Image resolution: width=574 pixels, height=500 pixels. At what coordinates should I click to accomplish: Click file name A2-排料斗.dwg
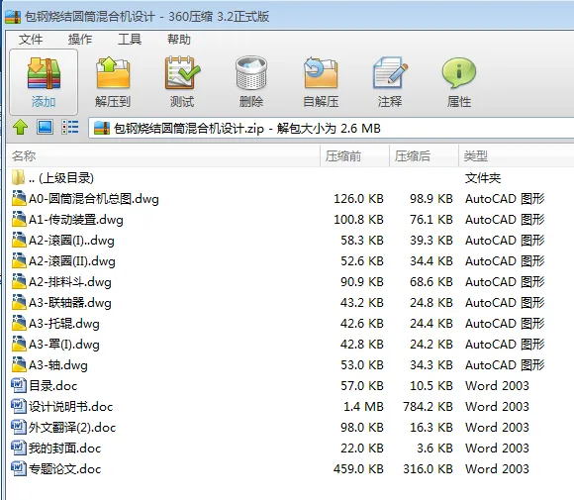(x=70, y=282)
